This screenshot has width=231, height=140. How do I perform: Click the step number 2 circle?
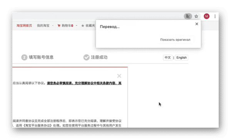(24, 57)
